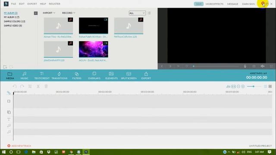Click the fullscreen preview icon
Screen dimensions: 276x155
coord(271,66)
